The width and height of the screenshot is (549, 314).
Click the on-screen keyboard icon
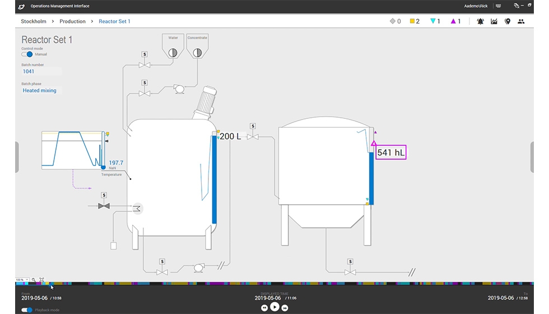point(497,6)
